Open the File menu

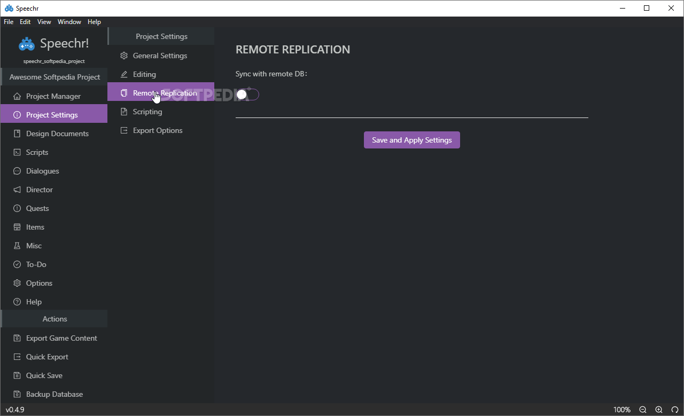(x=9, y=22)
